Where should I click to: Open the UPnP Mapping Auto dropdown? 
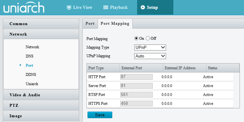coord(150,56)
